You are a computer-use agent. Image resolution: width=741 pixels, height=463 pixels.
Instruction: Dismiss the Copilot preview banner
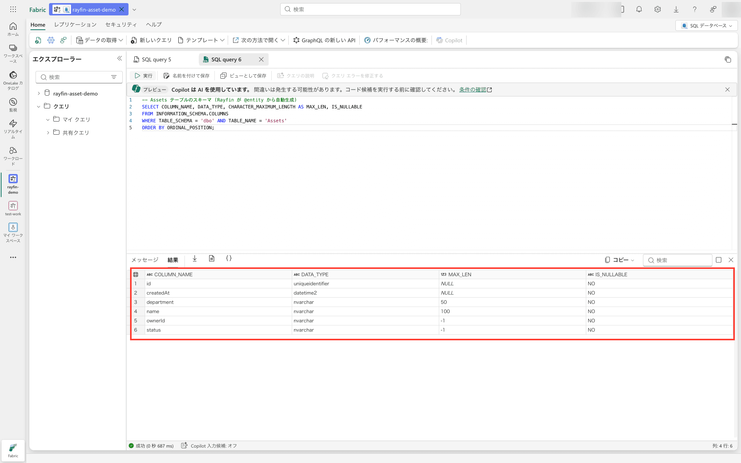[x=727, y=90]
